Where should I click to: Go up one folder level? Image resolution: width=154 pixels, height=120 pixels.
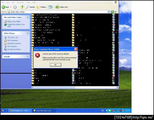click(22, 7)
